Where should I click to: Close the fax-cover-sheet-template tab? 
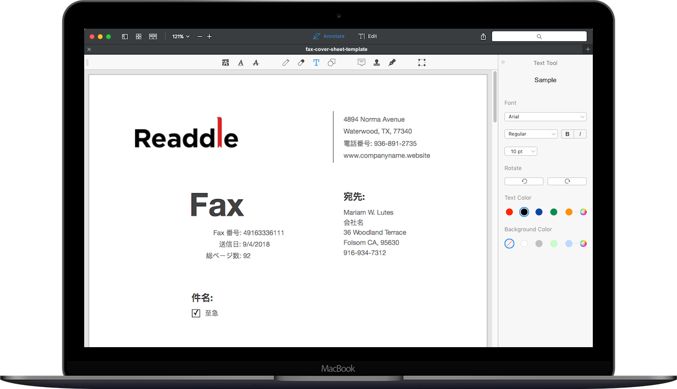pos(89,49)
